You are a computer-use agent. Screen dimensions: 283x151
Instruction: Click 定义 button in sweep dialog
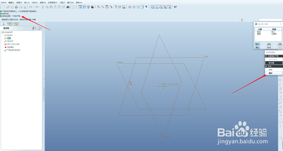tap(257, 44)
